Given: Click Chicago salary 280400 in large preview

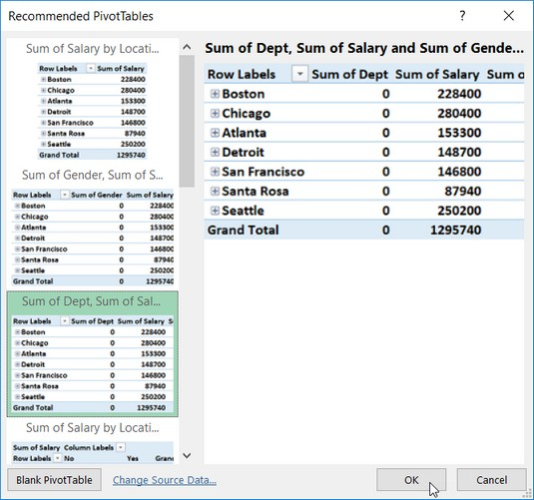Looking at the screenshot, I should click(x=459, y=113).
